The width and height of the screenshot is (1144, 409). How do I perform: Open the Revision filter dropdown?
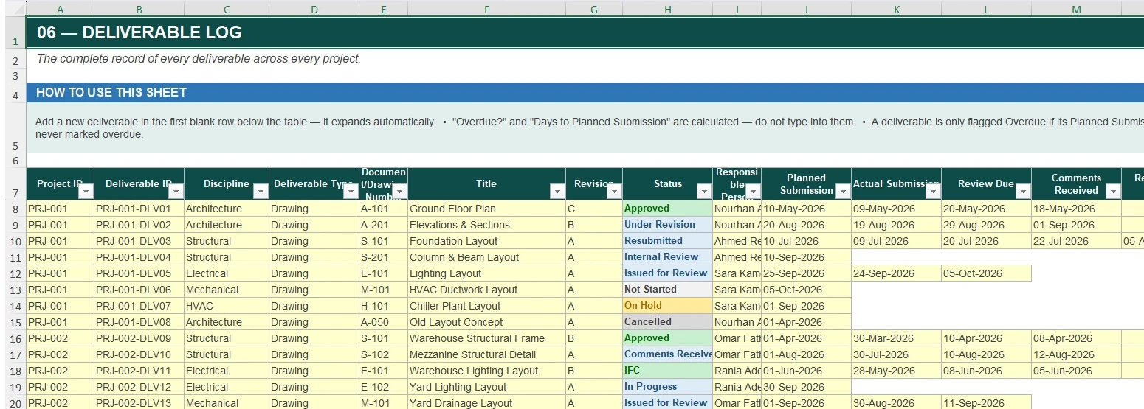[614, 192]
